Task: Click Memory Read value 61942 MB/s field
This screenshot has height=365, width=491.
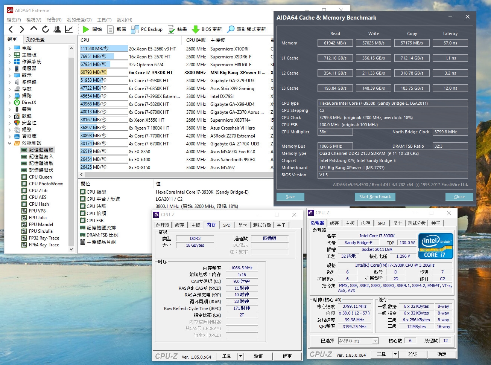Action: coord(335,43)
